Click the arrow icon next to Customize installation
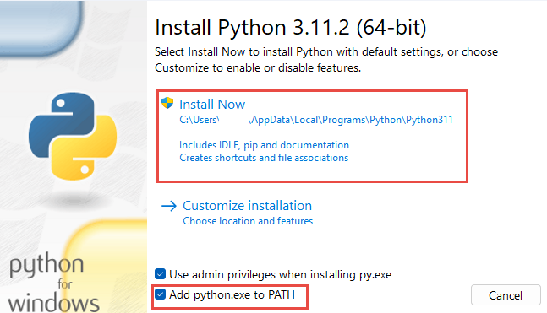This screenshot has height=313, width=547. 169,206
